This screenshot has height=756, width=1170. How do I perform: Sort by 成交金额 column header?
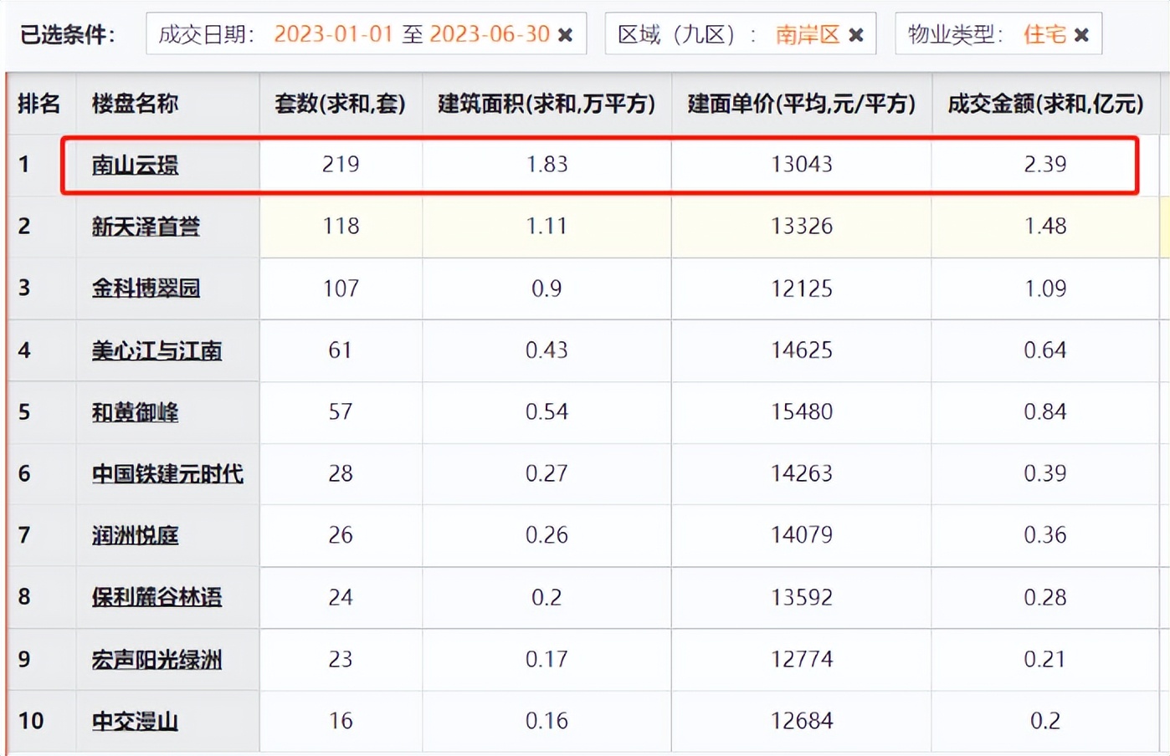[x=1044, y=104]
